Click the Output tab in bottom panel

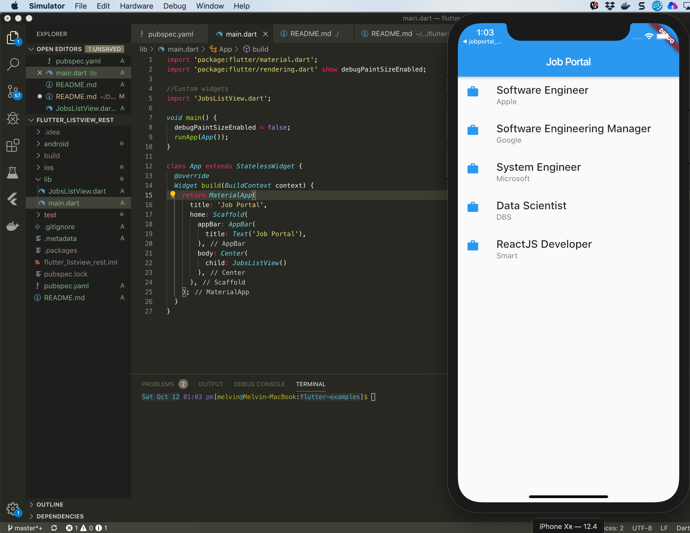[x=210, y=384]
